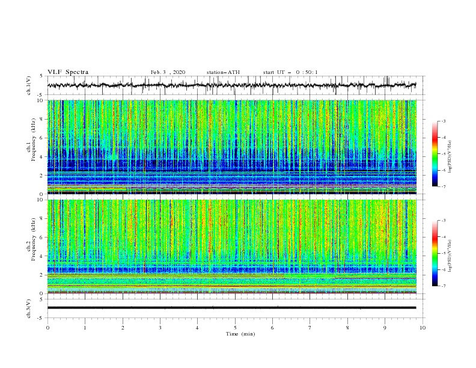This screenshot has width=476, height=368.
Task: Click the "-5" tick on the ch.2 colorbar
Action: [x=443, y=253]
